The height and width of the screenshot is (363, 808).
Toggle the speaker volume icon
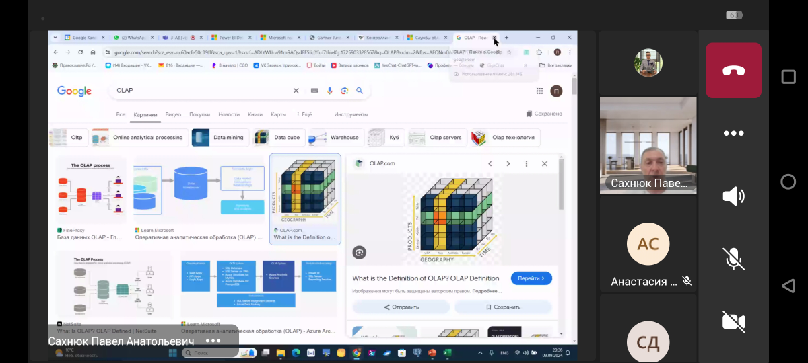(x=733, y=196)
